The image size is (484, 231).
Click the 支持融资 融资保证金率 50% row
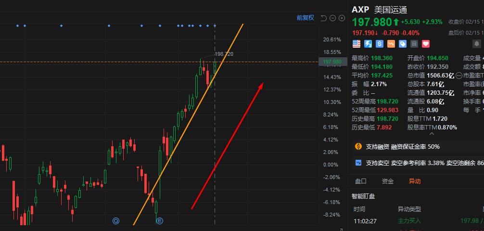[x=418, y=146]
